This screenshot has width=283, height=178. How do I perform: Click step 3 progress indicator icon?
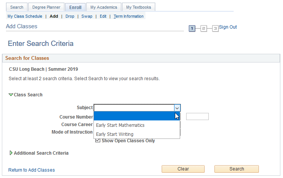coord(215,29)
